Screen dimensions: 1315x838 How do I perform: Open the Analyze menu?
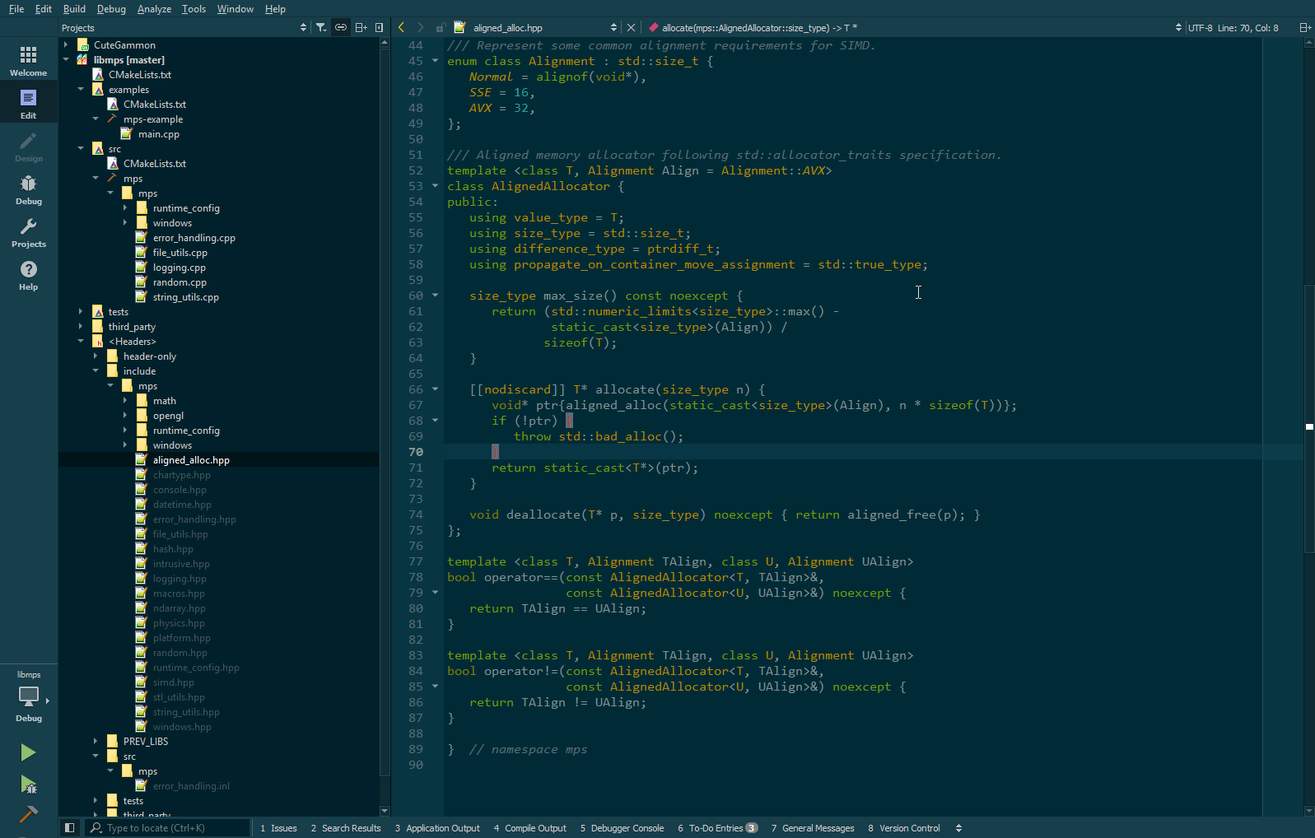(x=154, y=9)
